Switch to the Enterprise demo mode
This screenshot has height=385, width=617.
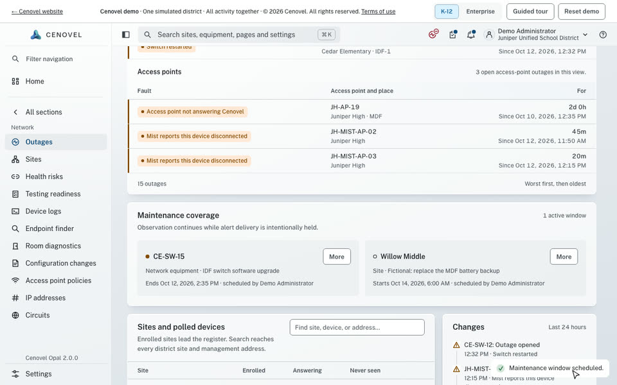tap(481, 12)
